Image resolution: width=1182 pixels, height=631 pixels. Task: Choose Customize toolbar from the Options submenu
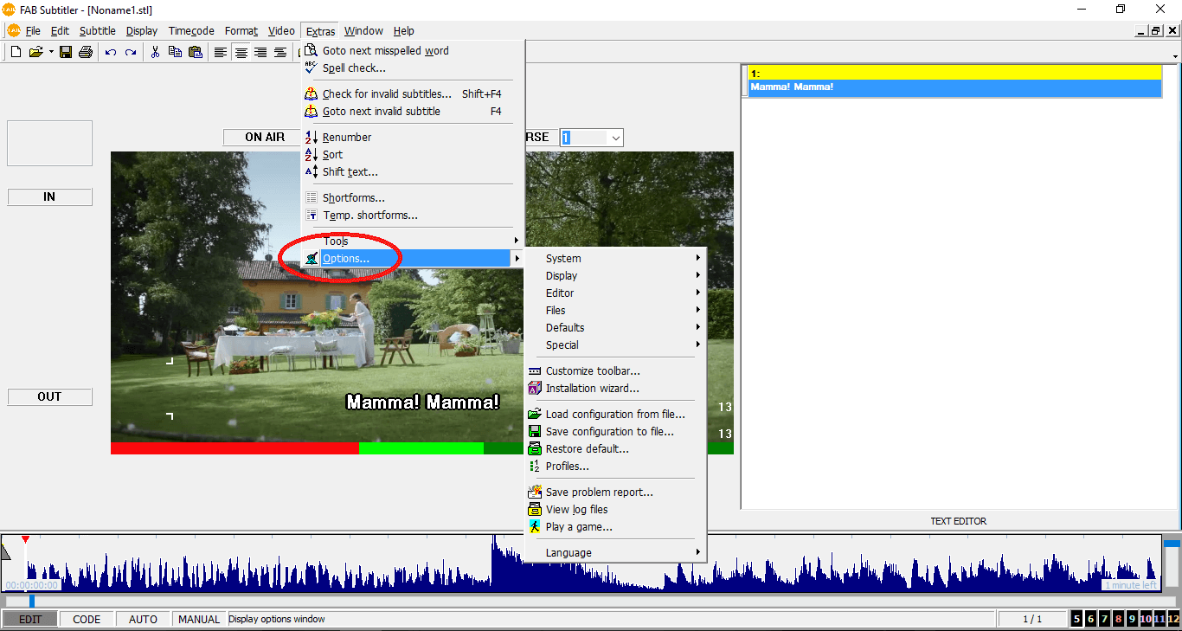593,370
